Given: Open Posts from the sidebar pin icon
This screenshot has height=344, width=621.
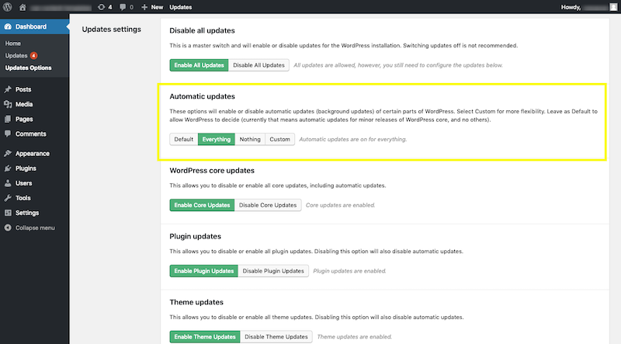Looking at the screenshot, I should pos(8,89).
